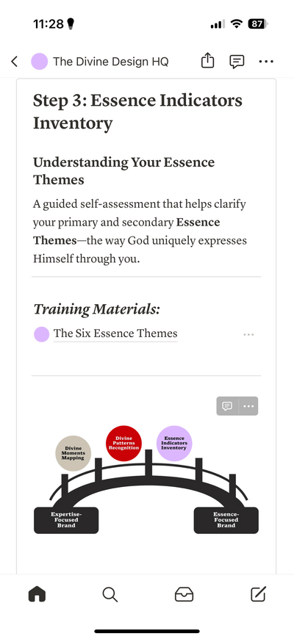Open the image block more options ellipsis

[x=248, y=406]
